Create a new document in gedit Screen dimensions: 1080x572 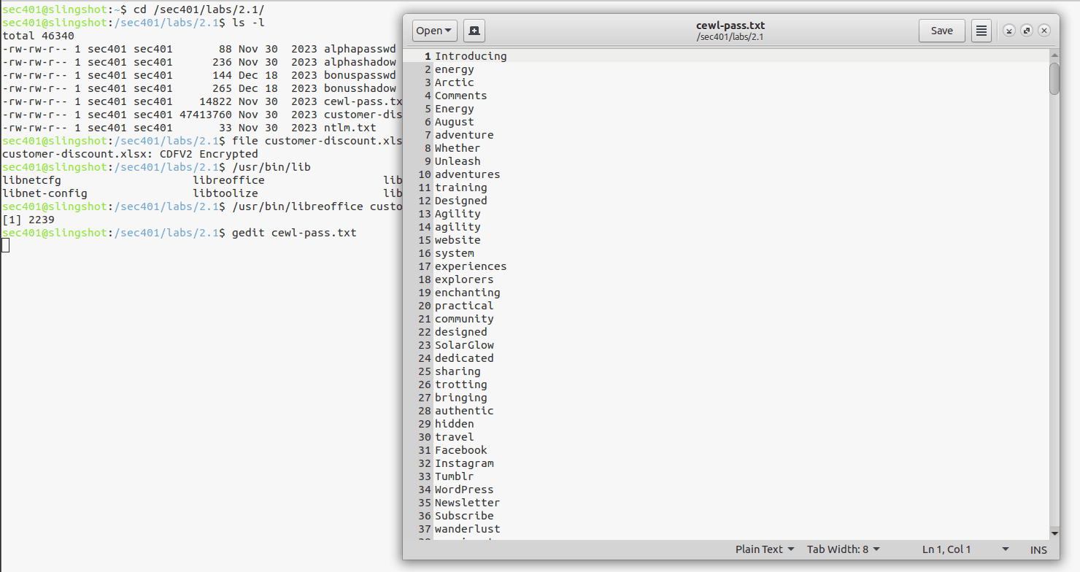tap(474, 30)
